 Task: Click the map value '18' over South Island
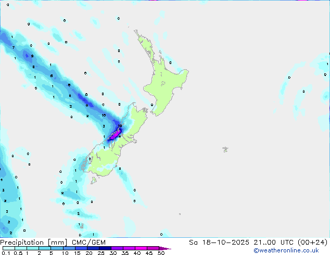pos(120,126)
